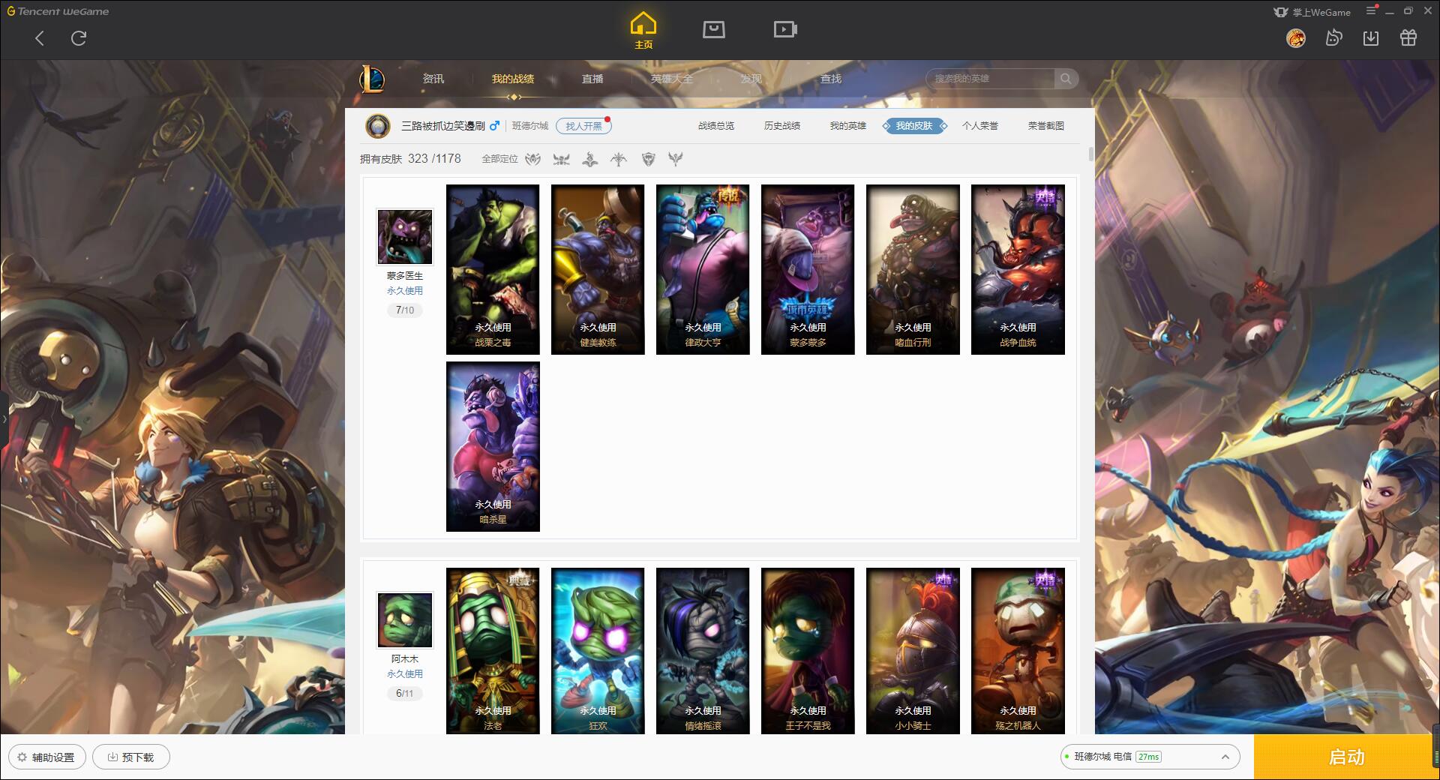
Task: Click the 三路被抓边笑边刷 summoner name
Action: [x=443, y=126]
